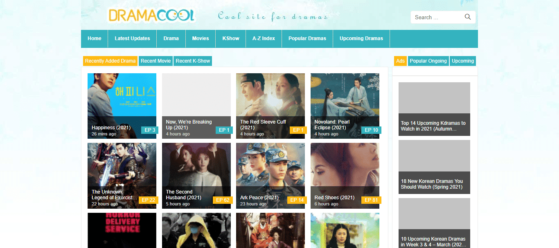The height and width of the screenshot is (248, 559).
Task: Click the Happiness (2021) title link
Action: point(111,128)
